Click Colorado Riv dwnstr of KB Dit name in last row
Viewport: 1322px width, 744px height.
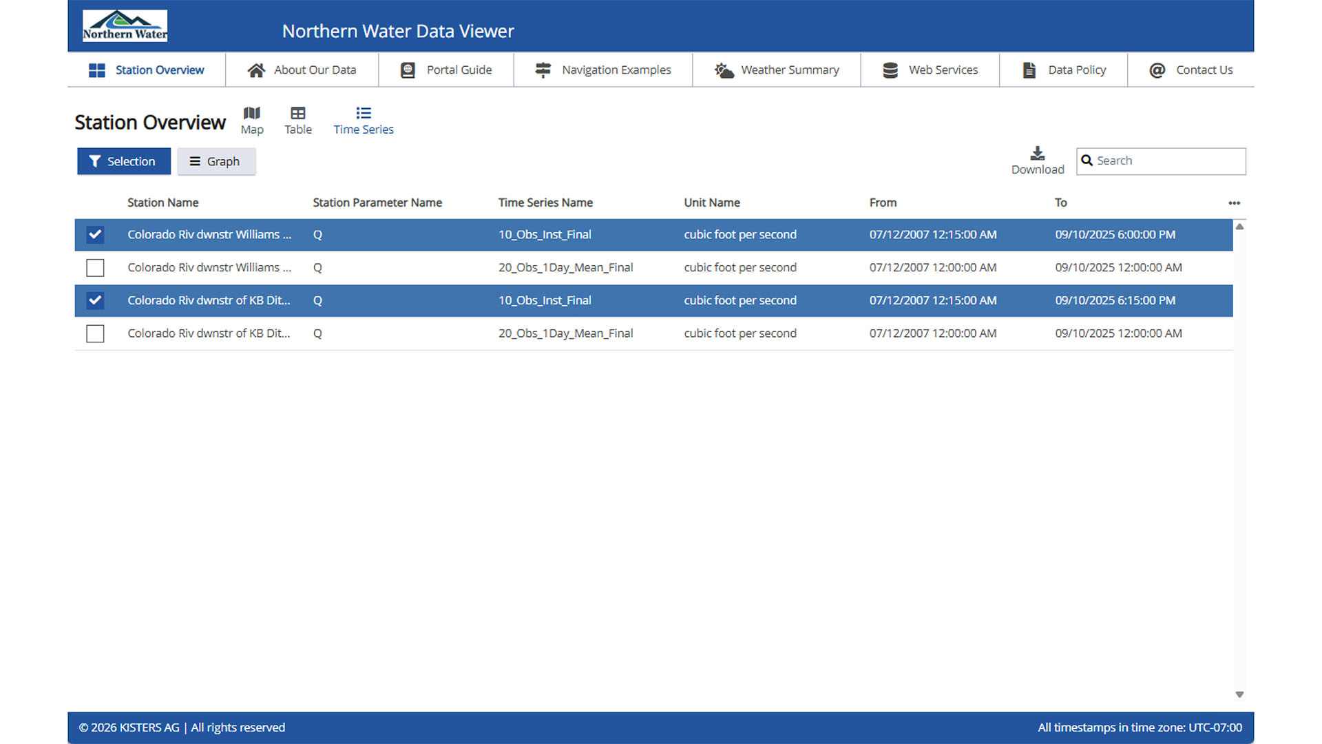click(x=209, y=333)
